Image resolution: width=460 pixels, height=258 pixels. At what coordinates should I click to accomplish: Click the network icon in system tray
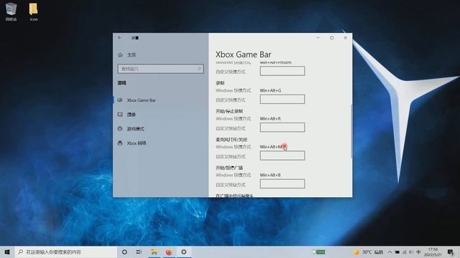[404, 252]
